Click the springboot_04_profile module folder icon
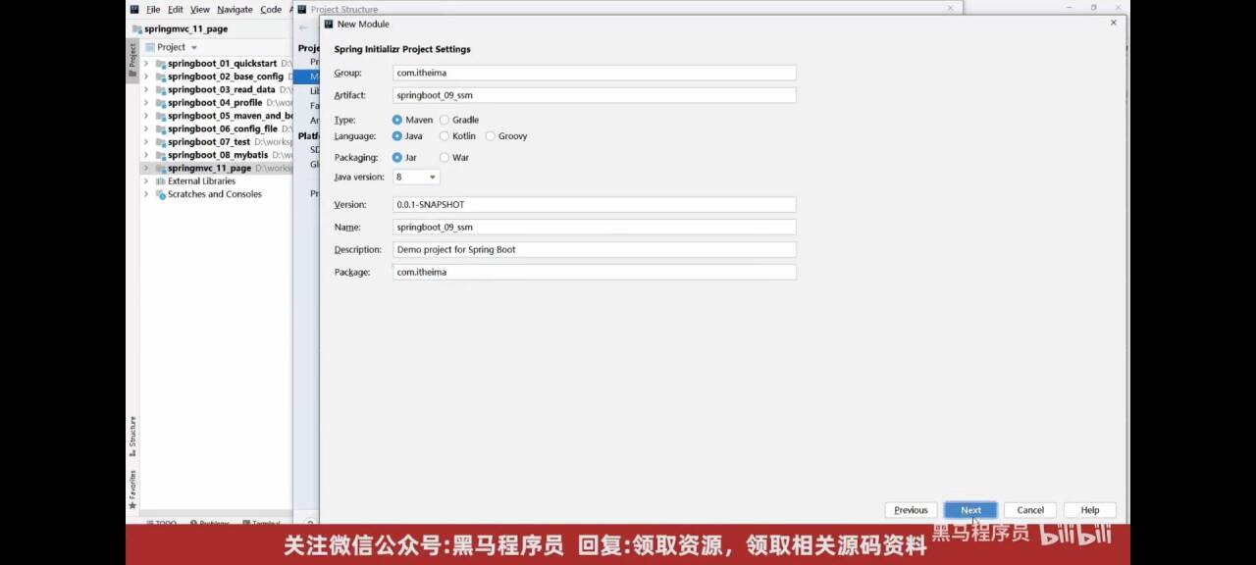 tap(160, 103)
